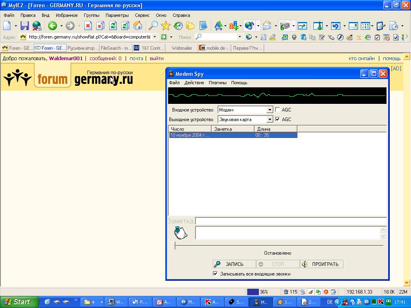Open the 'Файл' menu in Modem Spy

point(174,83)
